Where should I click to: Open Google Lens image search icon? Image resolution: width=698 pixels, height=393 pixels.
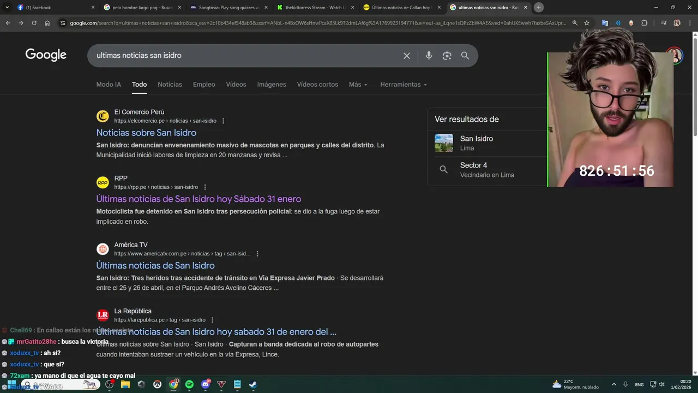pos(447,56)
